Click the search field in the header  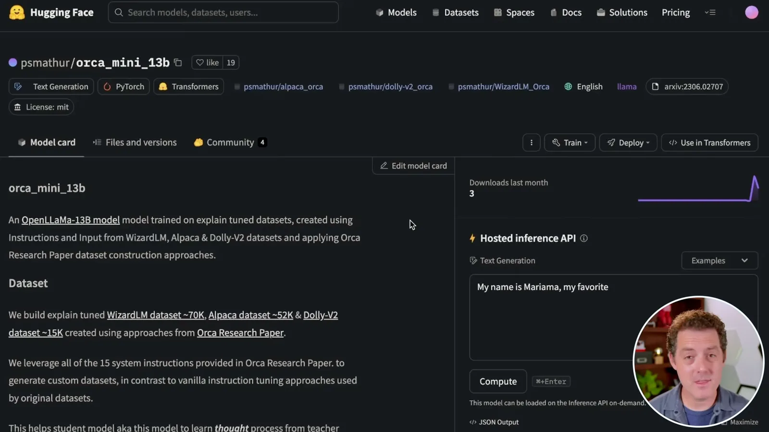tap(223, 12)
